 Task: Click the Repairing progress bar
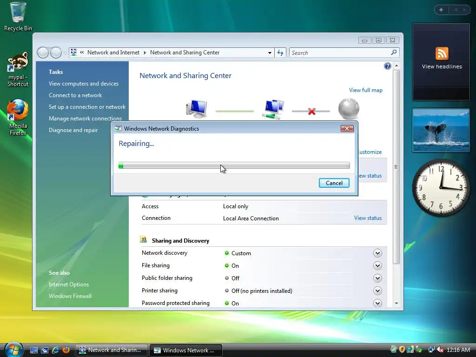click(234, 165)
